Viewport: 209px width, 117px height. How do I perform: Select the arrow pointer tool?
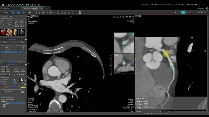click(x=39, y=13)
